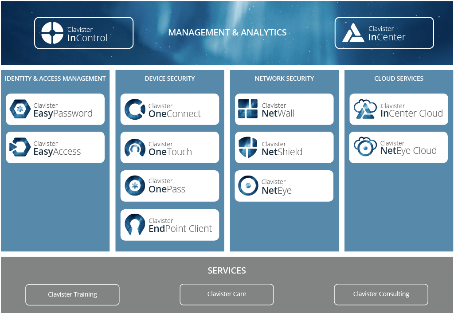Screen dimensions: 454x313
Task: Open the InCenter Cloud product name text
Action: (x=412, y=113)
